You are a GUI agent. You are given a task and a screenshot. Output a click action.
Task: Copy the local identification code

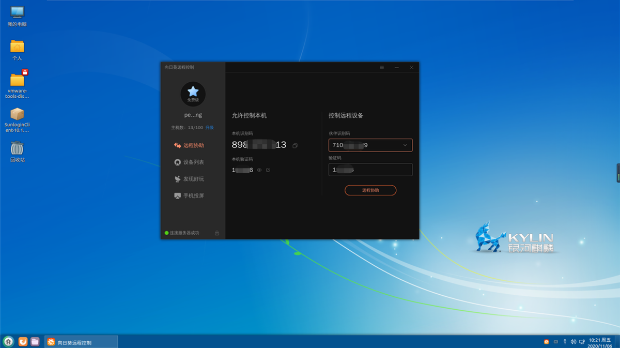pyautogui.click(x=295, y=146)
